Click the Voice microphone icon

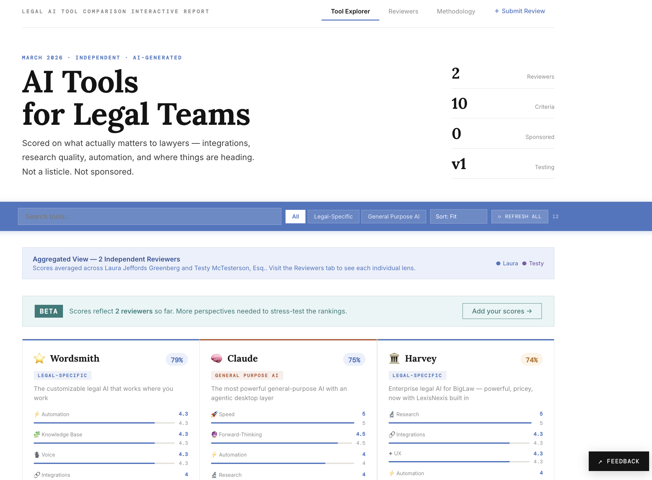pos(37,455)
